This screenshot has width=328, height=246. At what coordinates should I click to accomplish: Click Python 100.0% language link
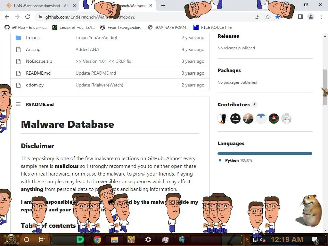(x=235, y=160)
